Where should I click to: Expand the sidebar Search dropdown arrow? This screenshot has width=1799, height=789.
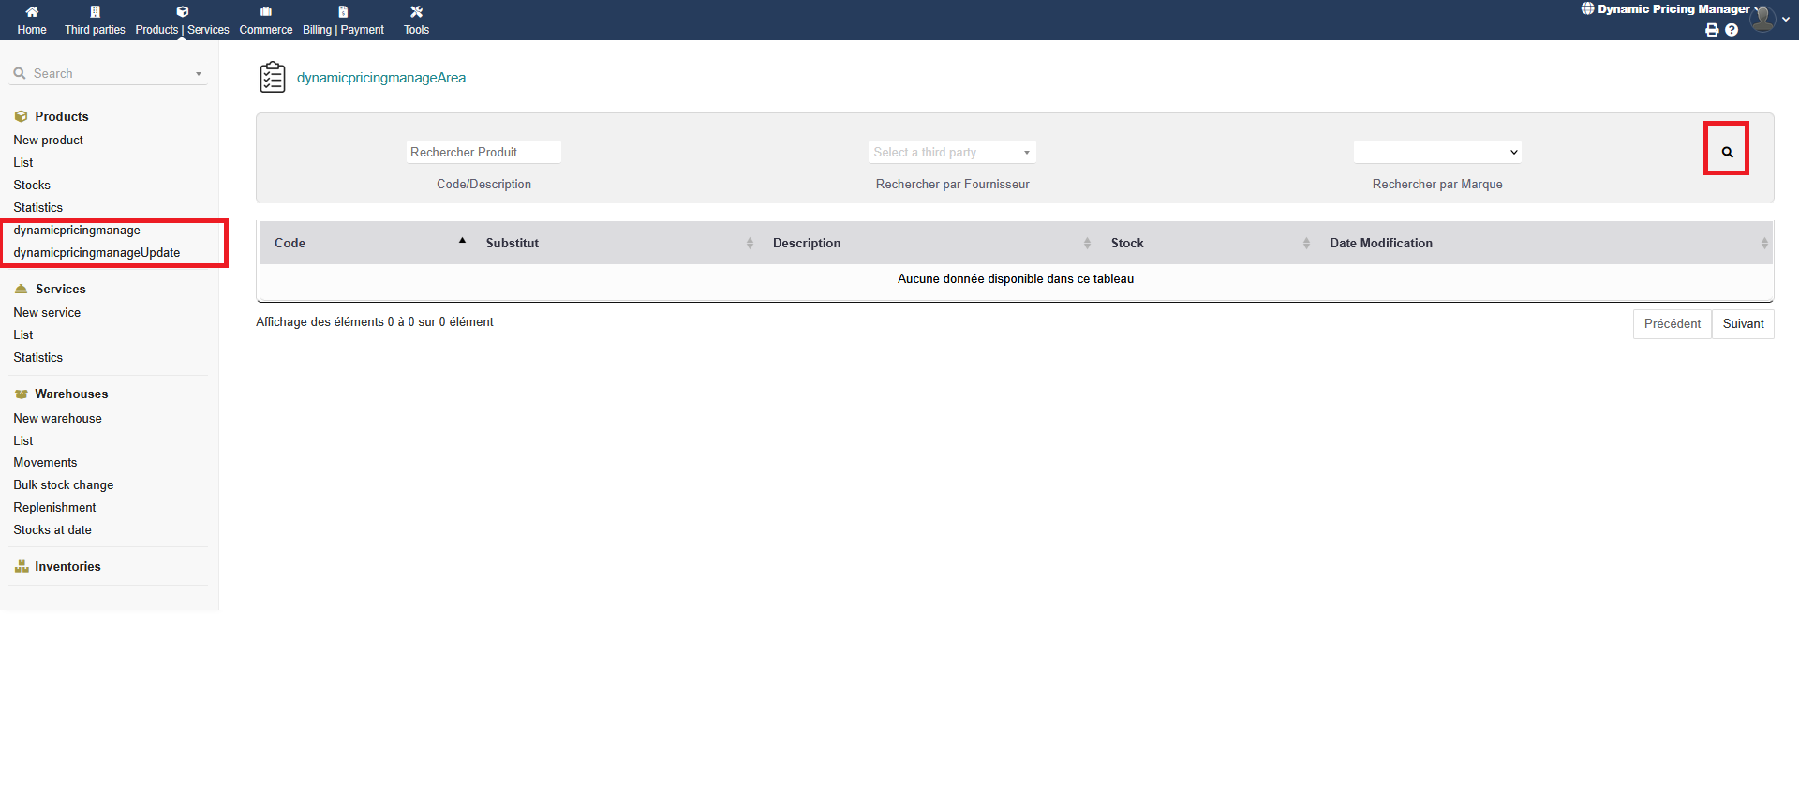point(199,74)
